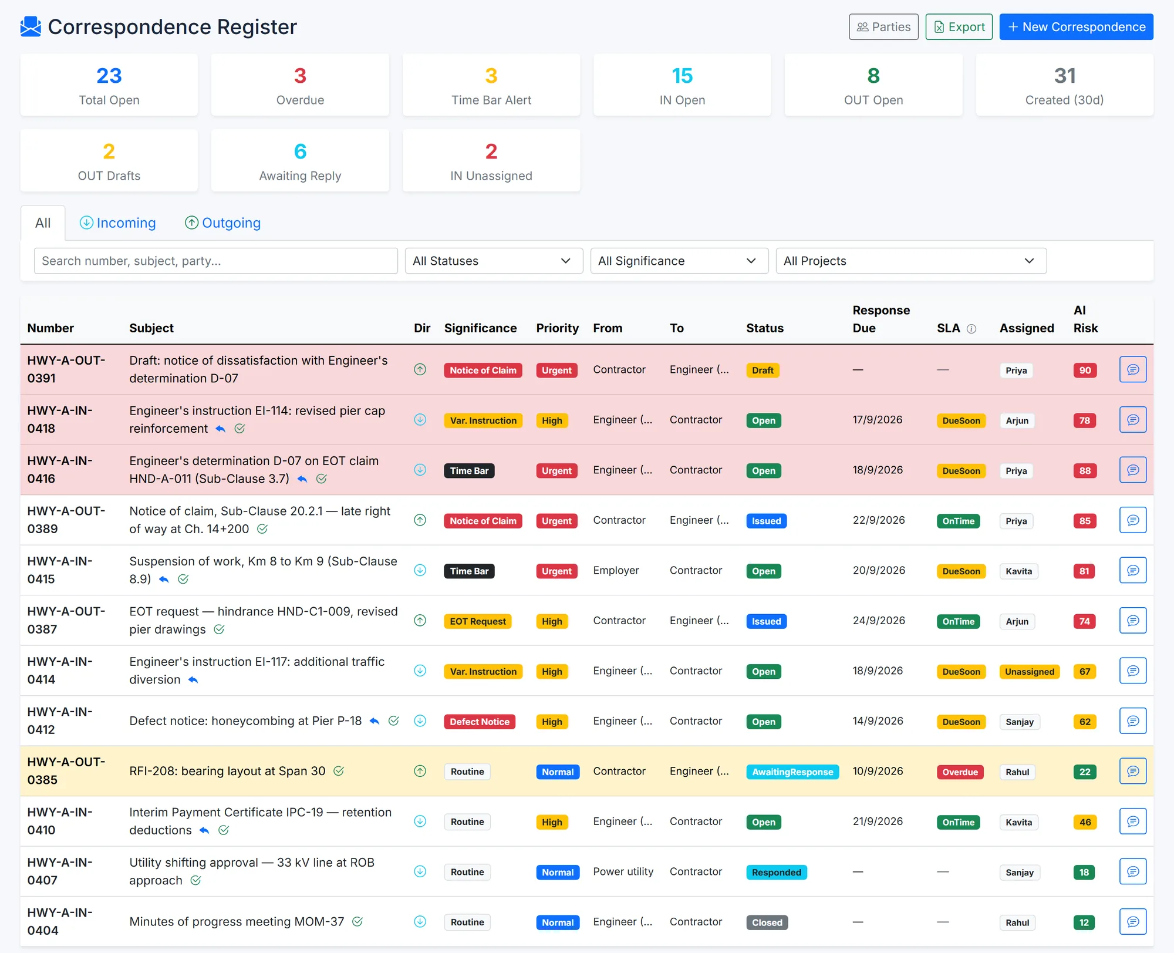Open comments for HWY-A-IN-0410

1132,821
